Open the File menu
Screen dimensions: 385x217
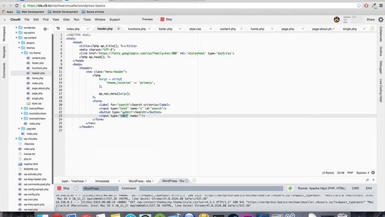click(26, 19)
